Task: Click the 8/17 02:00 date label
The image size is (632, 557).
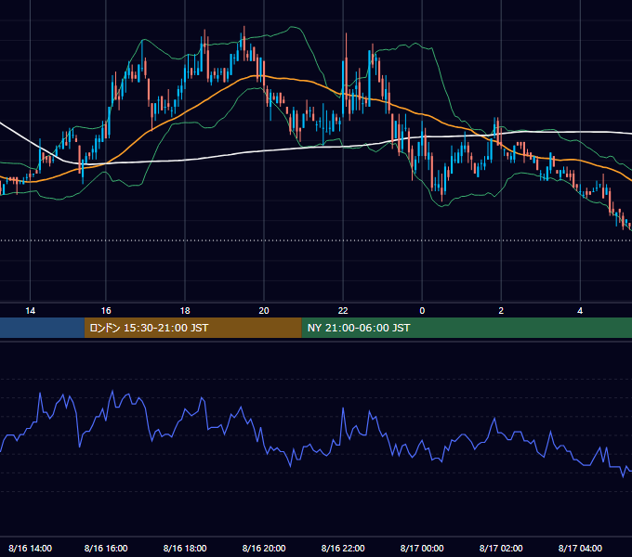Action: tap(501, 548)
